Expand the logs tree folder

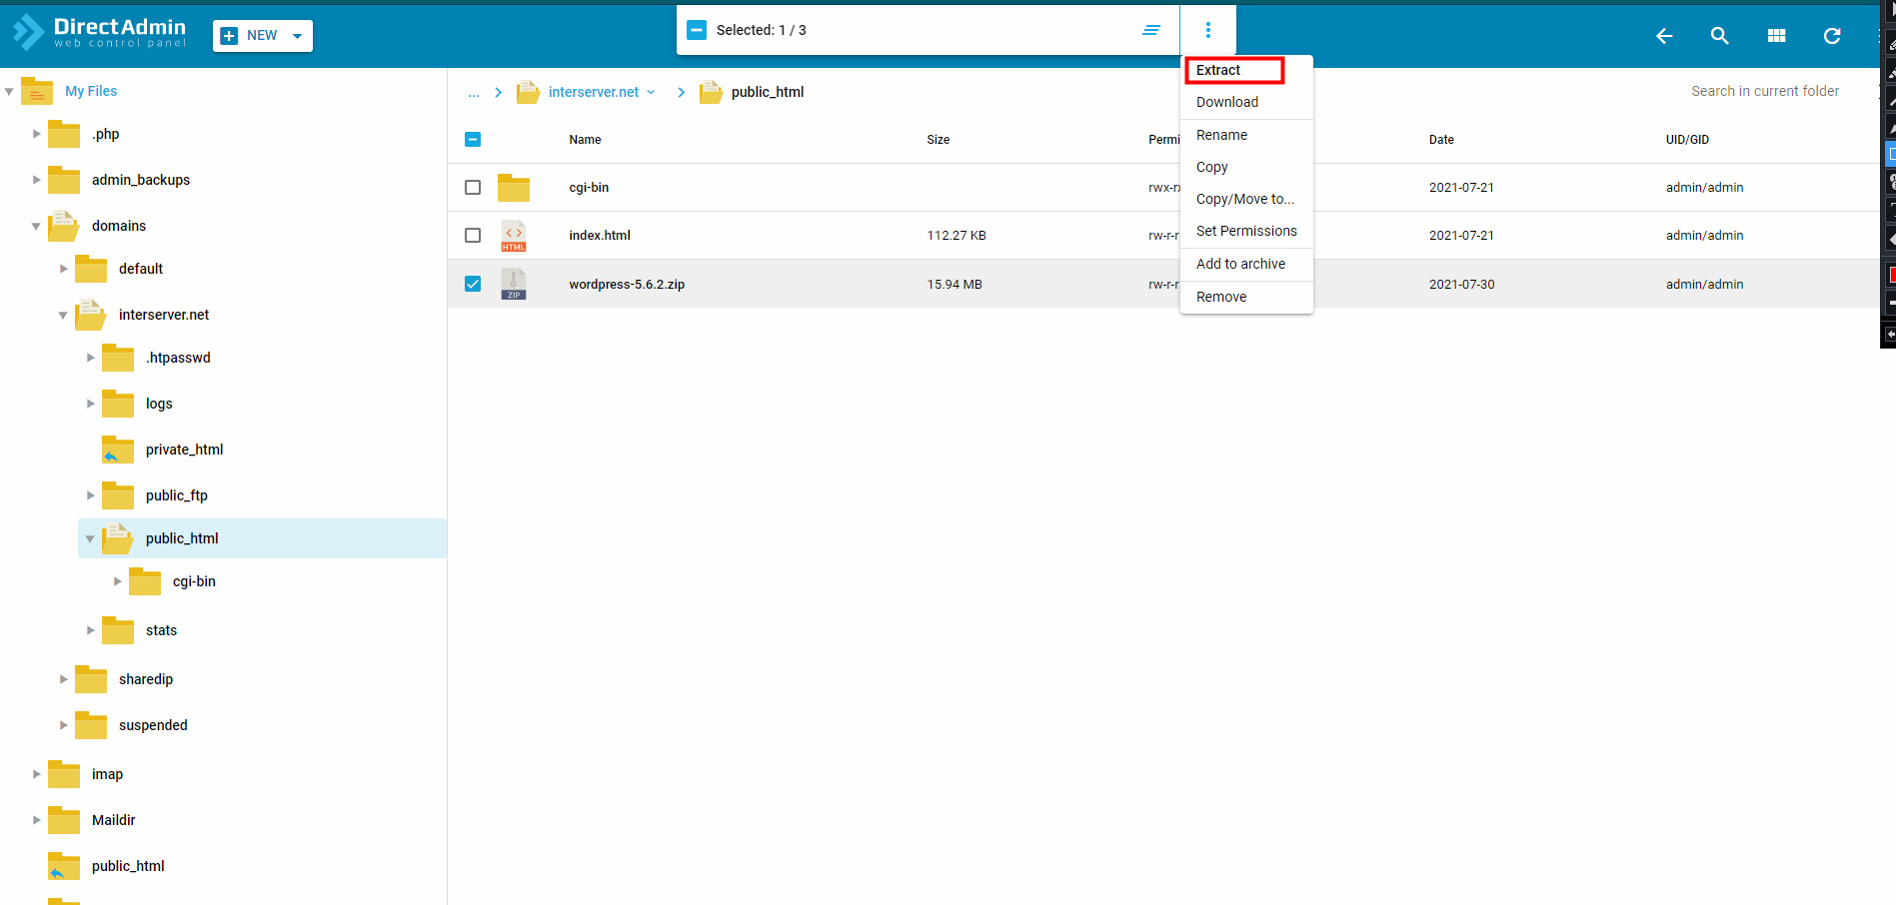coord(90,404)
